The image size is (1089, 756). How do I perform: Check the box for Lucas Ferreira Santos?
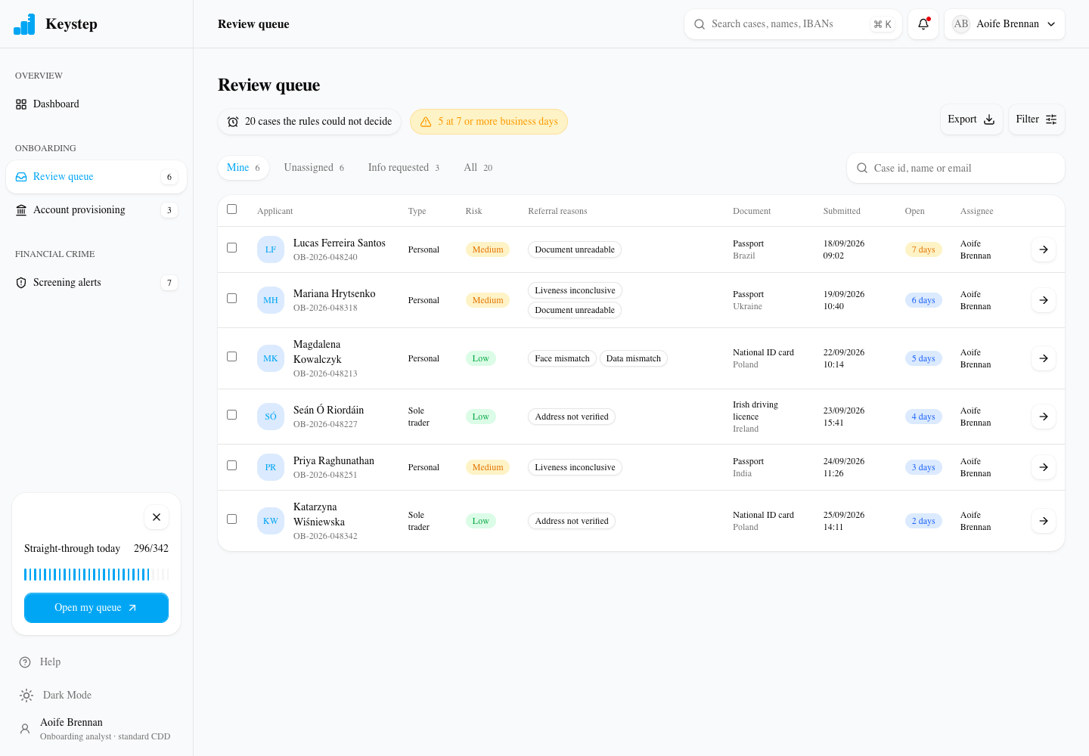232,248
